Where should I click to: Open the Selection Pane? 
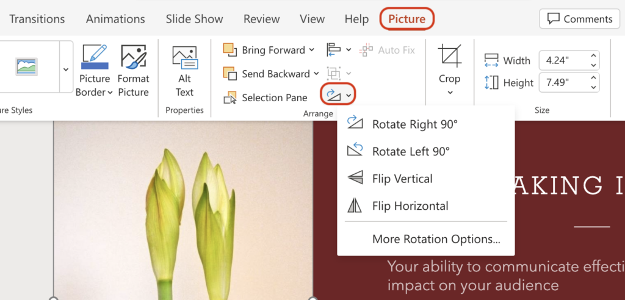(266, 98)
